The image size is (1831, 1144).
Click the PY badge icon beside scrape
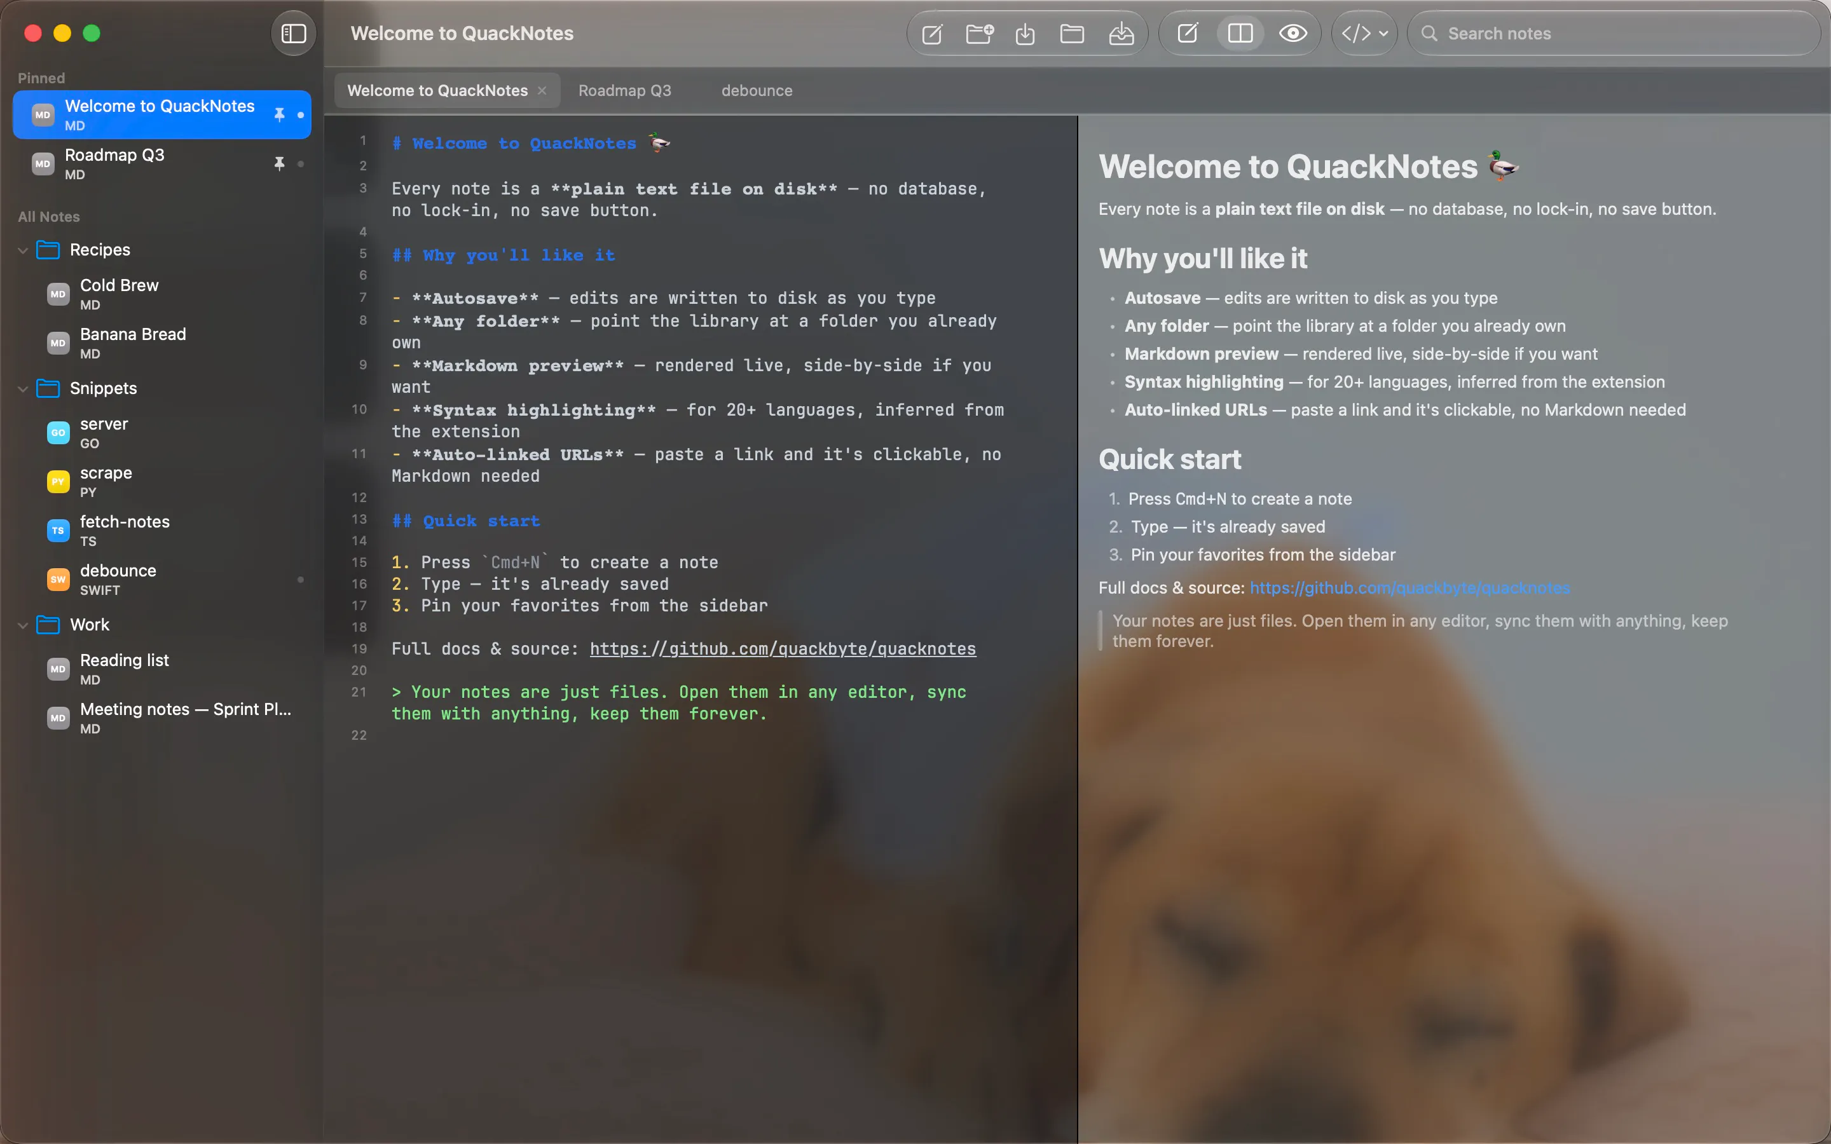pos(58,482)
